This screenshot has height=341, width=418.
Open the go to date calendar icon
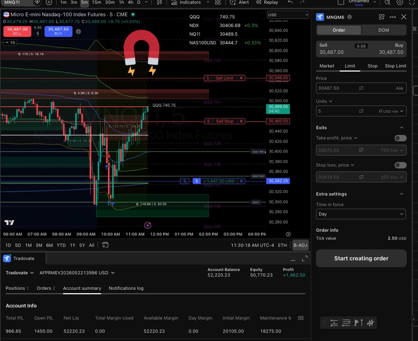[x=105, y=245]
